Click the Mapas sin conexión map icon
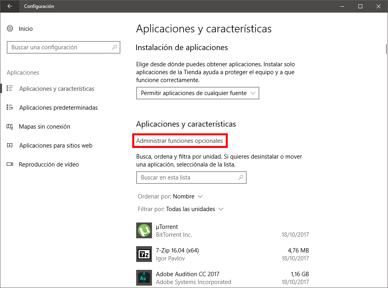This screenshot has width=388, height=288. click(x=10, y=127)
